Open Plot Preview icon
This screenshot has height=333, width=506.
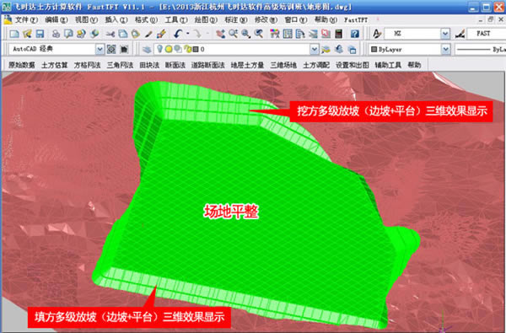[68, 34]
